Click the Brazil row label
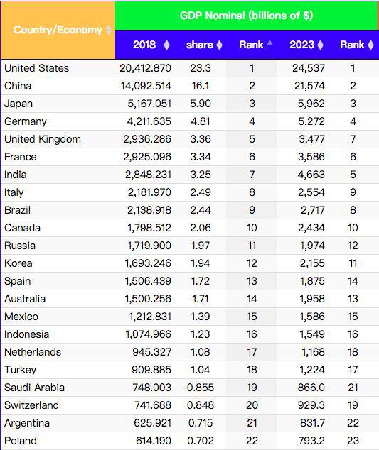The width and height of the screenshot is (379, 450). (x=18, y=210)
